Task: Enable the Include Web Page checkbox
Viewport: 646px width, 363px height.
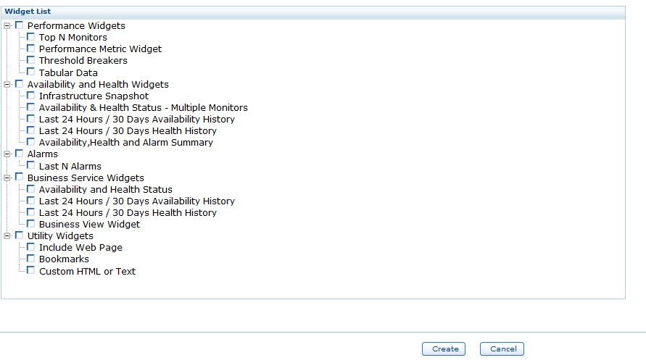Action: (x=30, y=247)
